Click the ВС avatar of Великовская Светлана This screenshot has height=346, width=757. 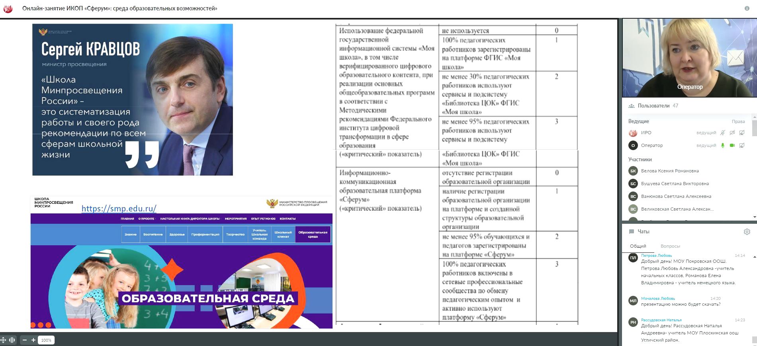[x=633, y=209]
